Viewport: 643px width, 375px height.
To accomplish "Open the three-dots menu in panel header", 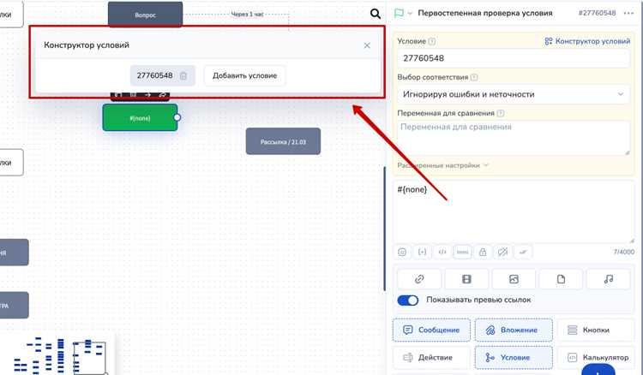I will pos(628,13).
